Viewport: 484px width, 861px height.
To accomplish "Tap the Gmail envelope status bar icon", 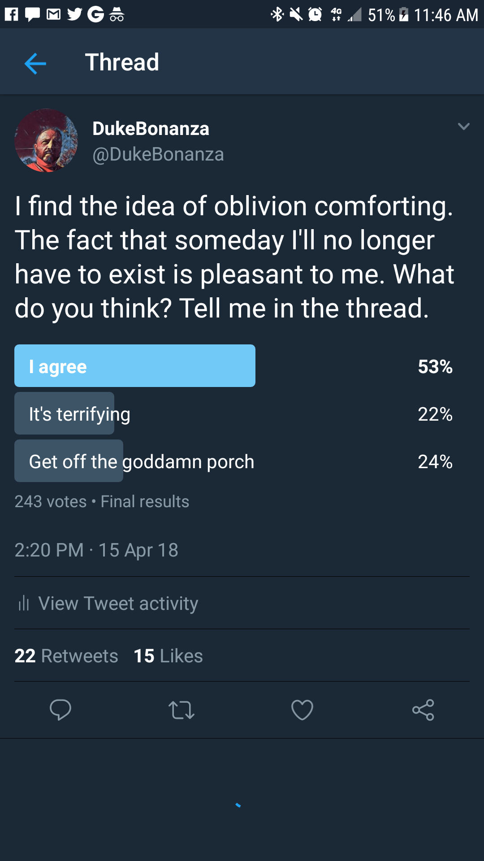I will click(54, 14).
